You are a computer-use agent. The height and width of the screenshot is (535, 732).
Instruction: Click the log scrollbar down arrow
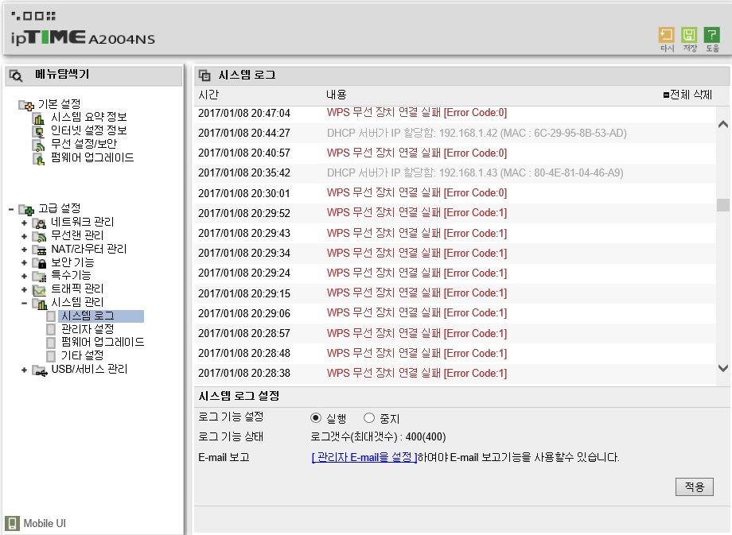(x=723, y=368)
